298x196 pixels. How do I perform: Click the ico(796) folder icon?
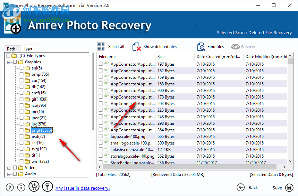(x=27, y=105)
